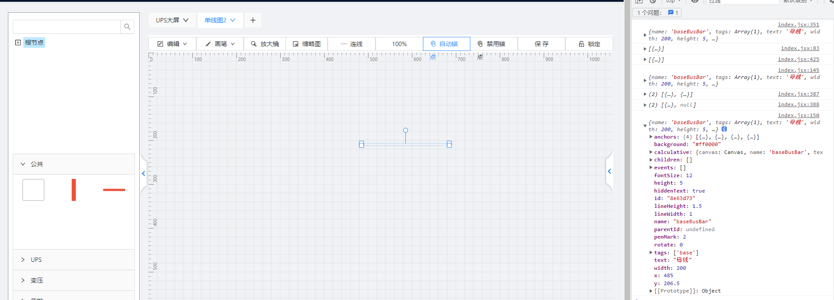
Task: Switch to the 单线图2 tab
Action: tap(220, 20)
